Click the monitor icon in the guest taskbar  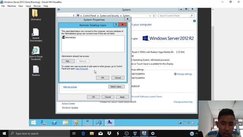pos(98,123)
